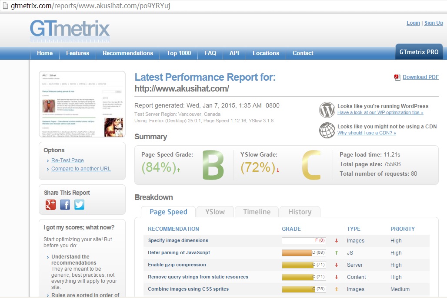The height and width of the screenshot is (298, 447).
Task: Click the PDF icon beside Download PDF
Action: tap(397, 77)
